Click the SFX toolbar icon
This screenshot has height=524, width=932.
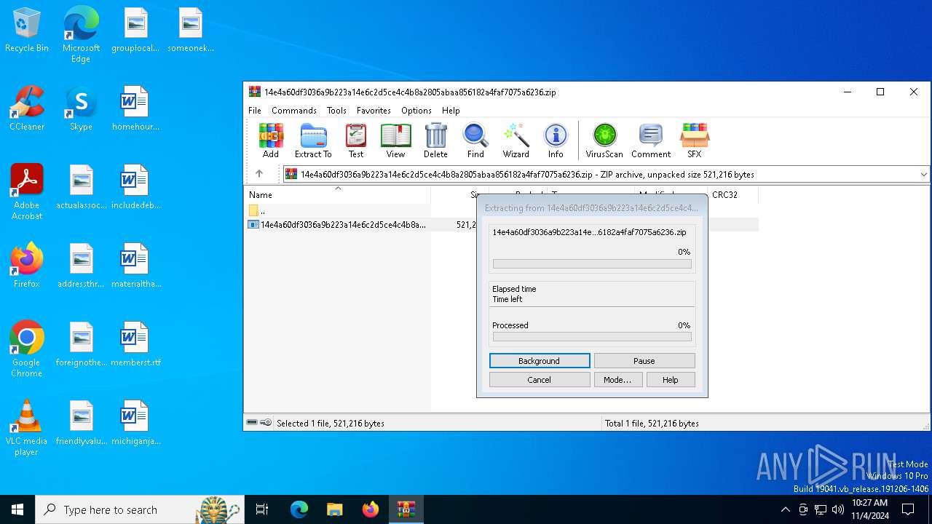[695, 140]
